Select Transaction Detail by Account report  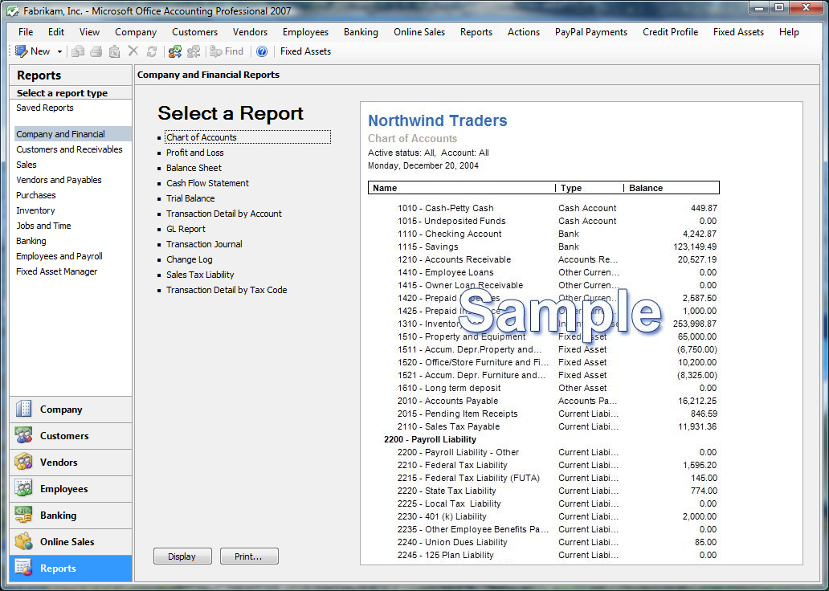[x=224, y=214]
